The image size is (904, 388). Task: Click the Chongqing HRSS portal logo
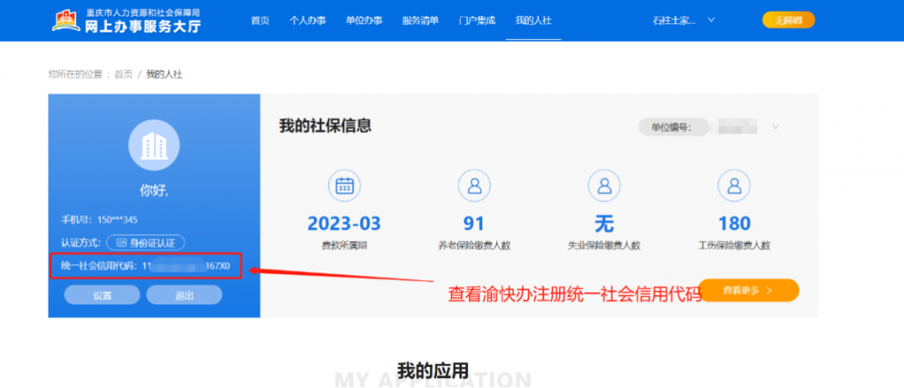coord(126,21)
